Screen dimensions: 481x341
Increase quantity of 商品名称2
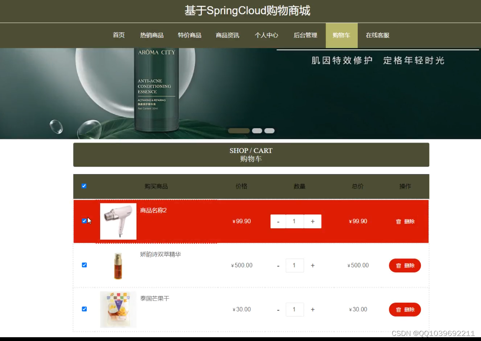tap(312, 221)
